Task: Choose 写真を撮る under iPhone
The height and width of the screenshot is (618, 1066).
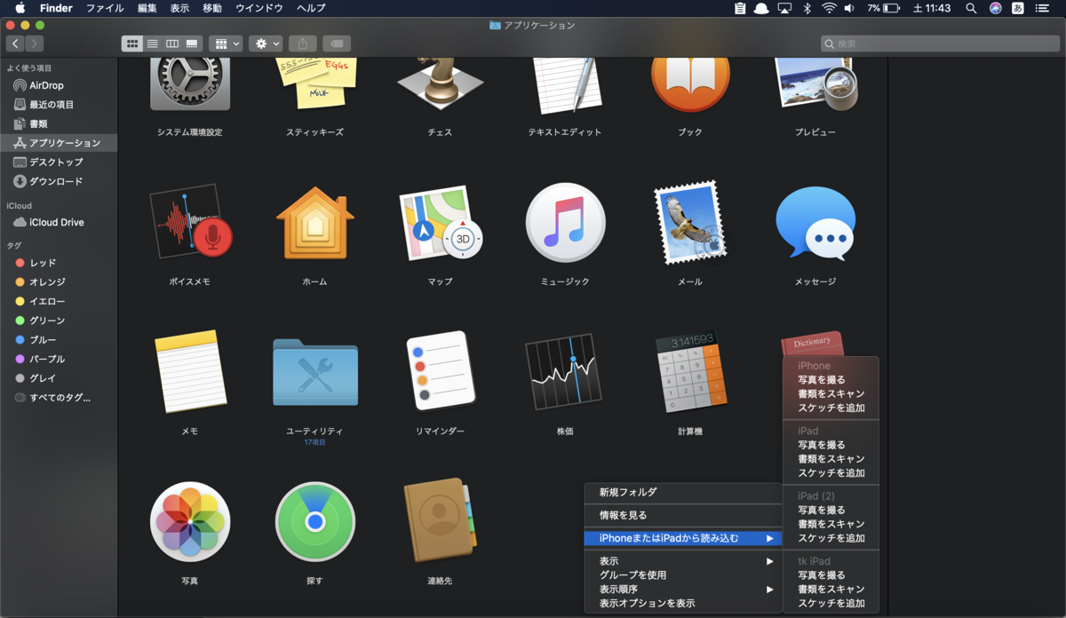Action: tap(831, 380)
